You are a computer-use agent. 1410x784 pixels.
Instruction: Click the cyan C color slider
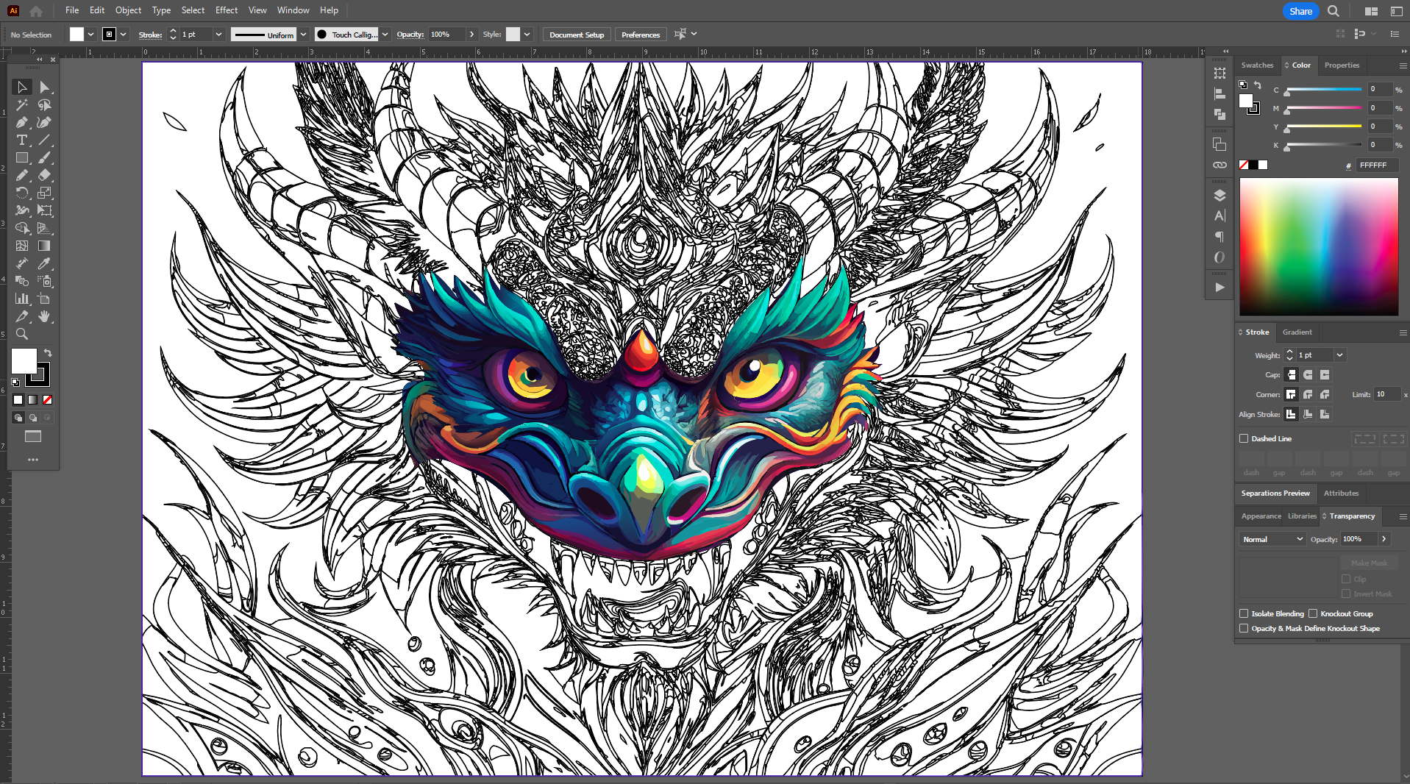pos(1323,90)
